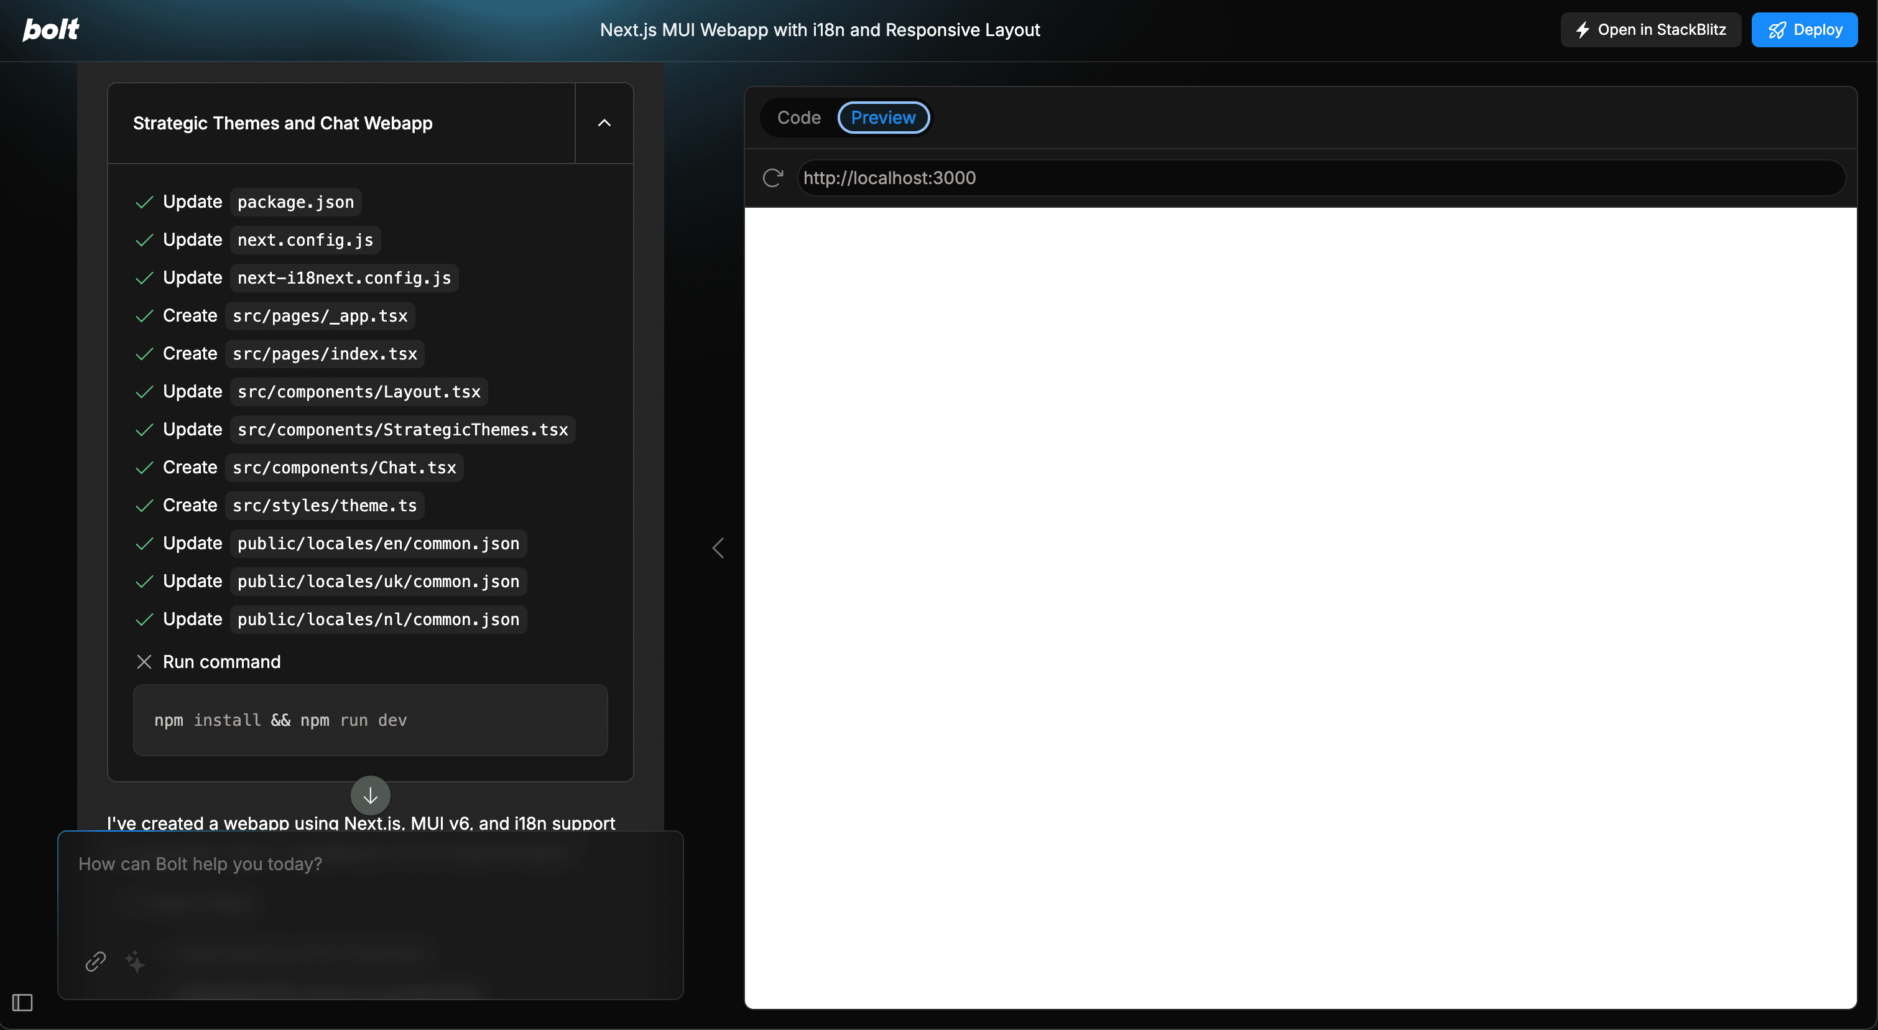This screenshot has height=1030, width=1878.
Task: Switch to the Code tab
Action: pyautogui.click(x=798, y=118)
